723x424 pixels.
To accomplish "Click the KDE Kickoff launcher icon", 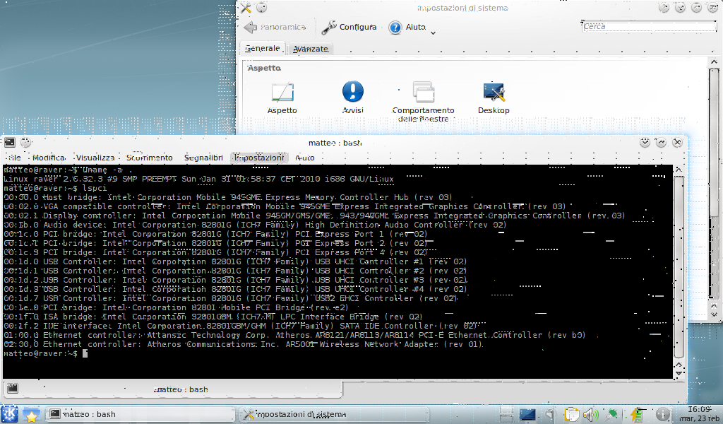I will [11, 413].
